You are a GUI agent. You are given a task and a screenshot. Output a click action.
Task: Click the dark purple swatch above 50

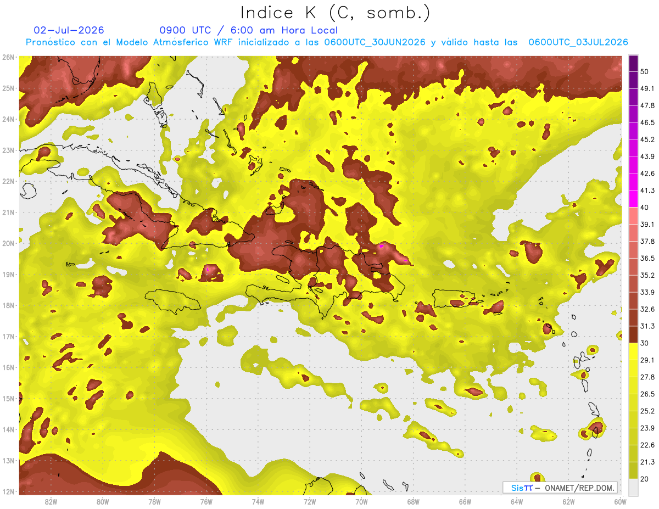tap(633, 63)
